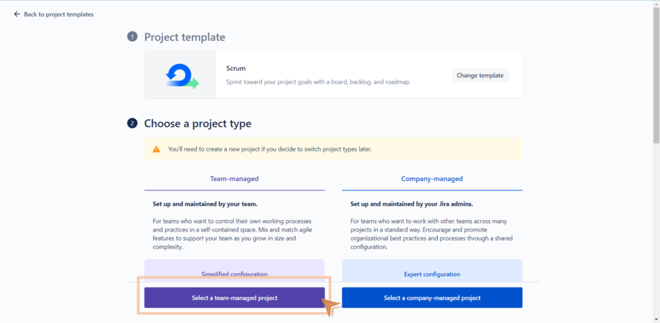Image resolution: width=660 pixels, height=323 pixels.
Task: Click Select a team-managed project button
Action: (x=235, y=298)
